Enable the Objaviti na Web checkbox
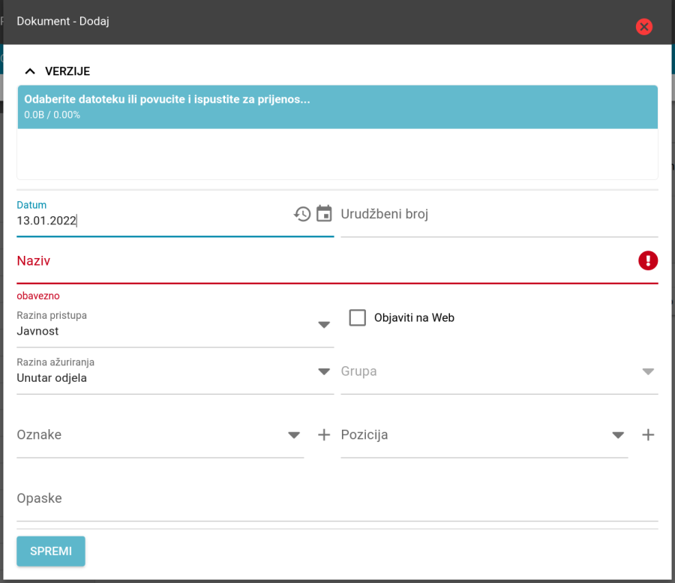Screen dimensions: 675x583 pyautogui.click(x=357, y=318)
